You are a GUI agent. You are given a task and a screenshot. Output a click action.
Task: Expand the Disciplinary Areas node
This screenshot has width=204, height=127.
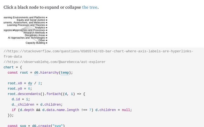(47, 35)
